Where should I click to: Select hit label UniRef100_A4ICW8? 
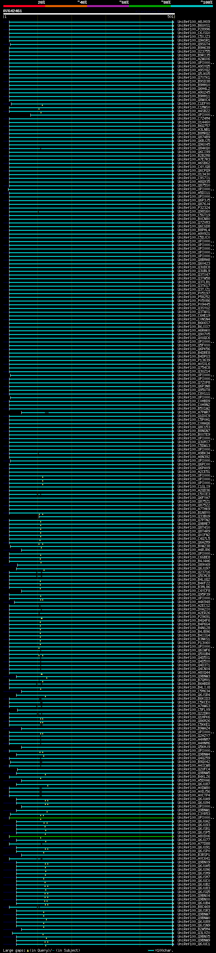point(194,765)
